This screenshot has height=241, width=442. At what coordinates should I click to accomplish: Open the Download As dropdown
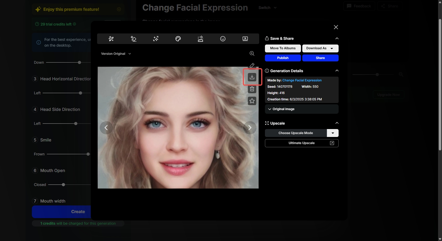tap(320, 48)
